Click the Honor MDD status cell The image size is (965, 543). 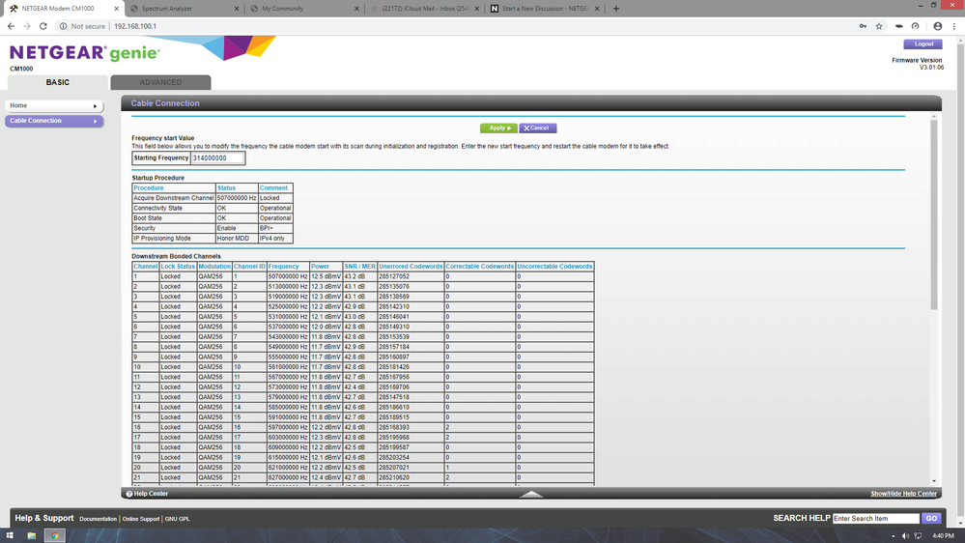click(237, 239)
